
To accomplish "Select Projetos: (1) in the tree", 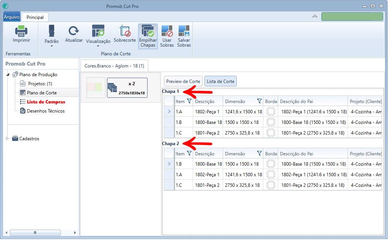I will tap(40, 84).
